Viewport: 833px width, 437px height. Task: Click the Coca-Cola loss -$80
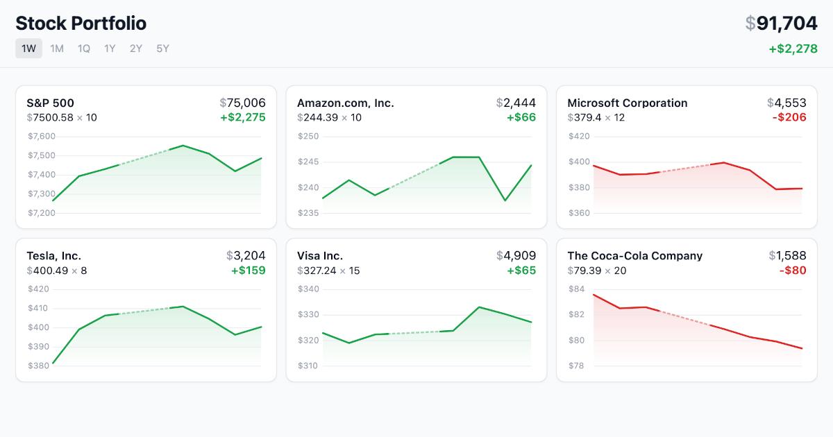coord(793,270)
